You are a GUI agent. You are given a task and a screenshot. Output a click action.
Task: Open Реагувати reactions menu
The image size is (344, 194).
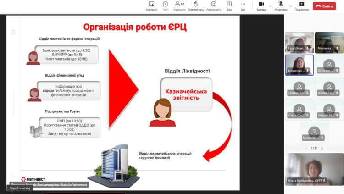(214, 6)
